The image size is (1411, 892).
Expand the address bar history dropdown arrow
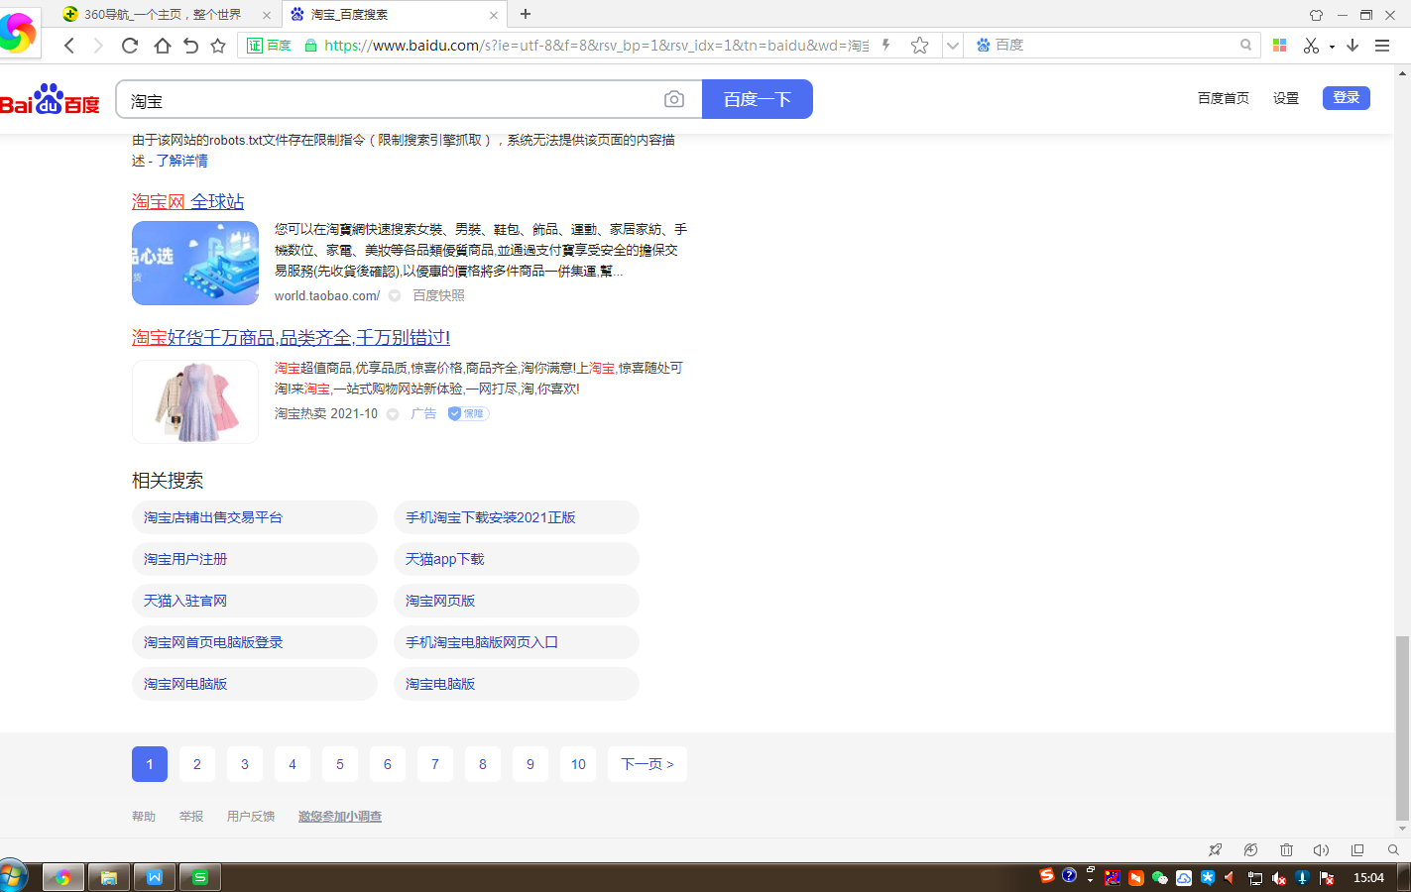pyautogui.click(x=952, y=46)
